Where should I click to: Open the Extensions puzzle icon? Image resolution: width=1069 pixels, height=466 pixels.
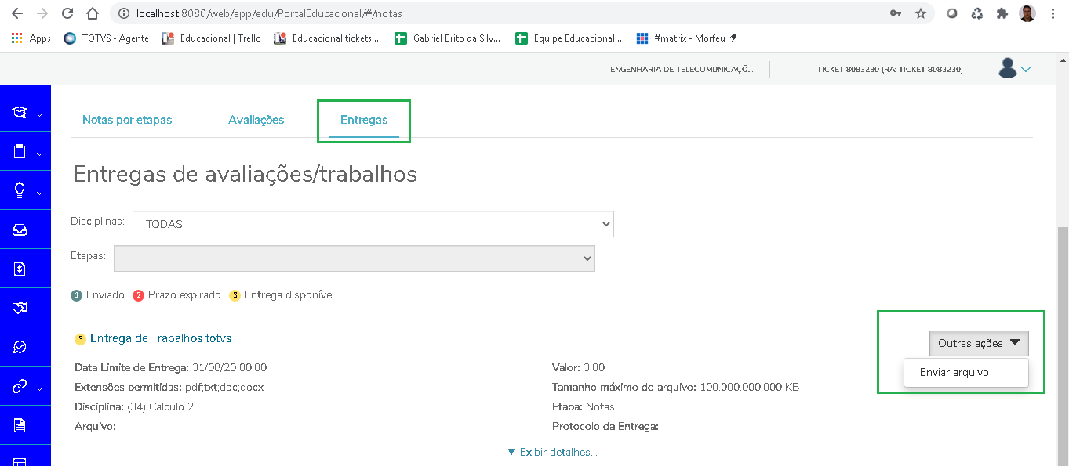(1002, 13)
